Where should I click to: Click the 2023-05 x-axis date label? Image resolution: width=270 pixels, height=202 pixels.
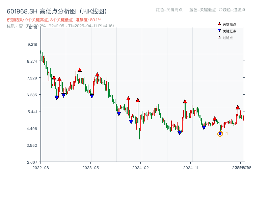[90, 168]
